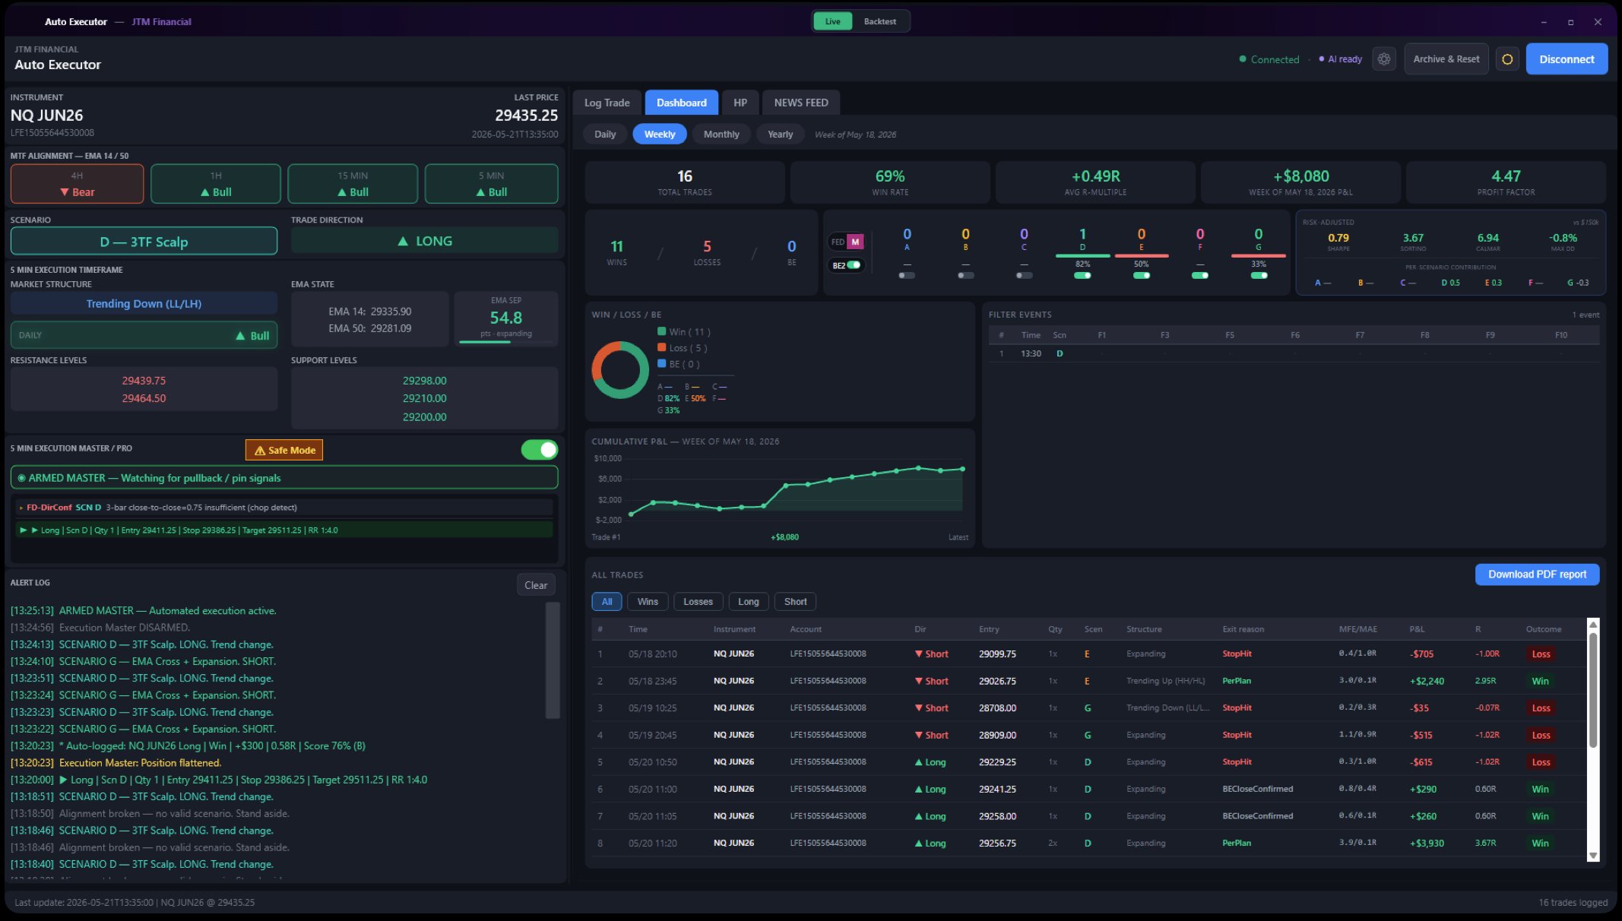
Task: Click the alert log scrollbar
Action: (x=553, y=660)
